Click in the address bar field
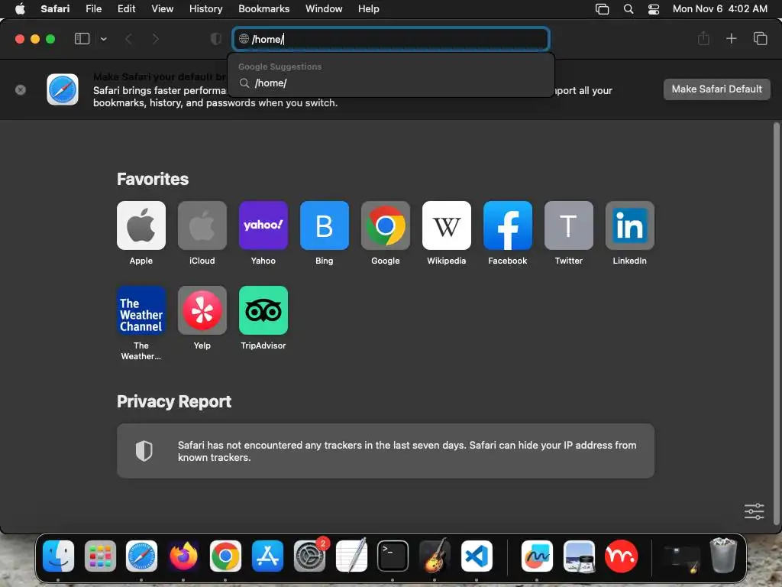Image resolution: width=782 pixels, height=587 pixels. coord(391,39)
